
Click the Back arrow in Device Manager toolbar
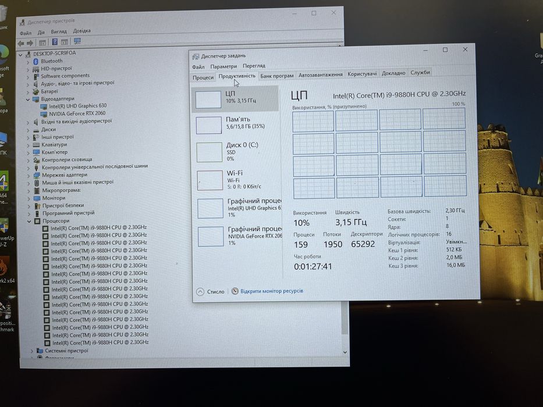click(21, 43)
